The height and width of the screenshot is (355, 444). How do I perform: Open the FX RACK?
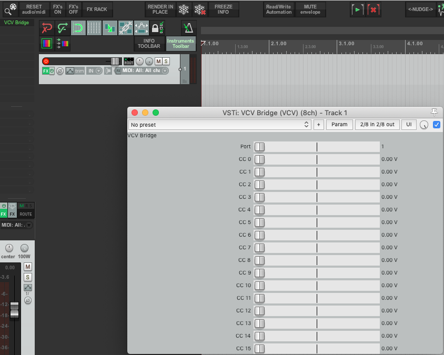(97, 9)
